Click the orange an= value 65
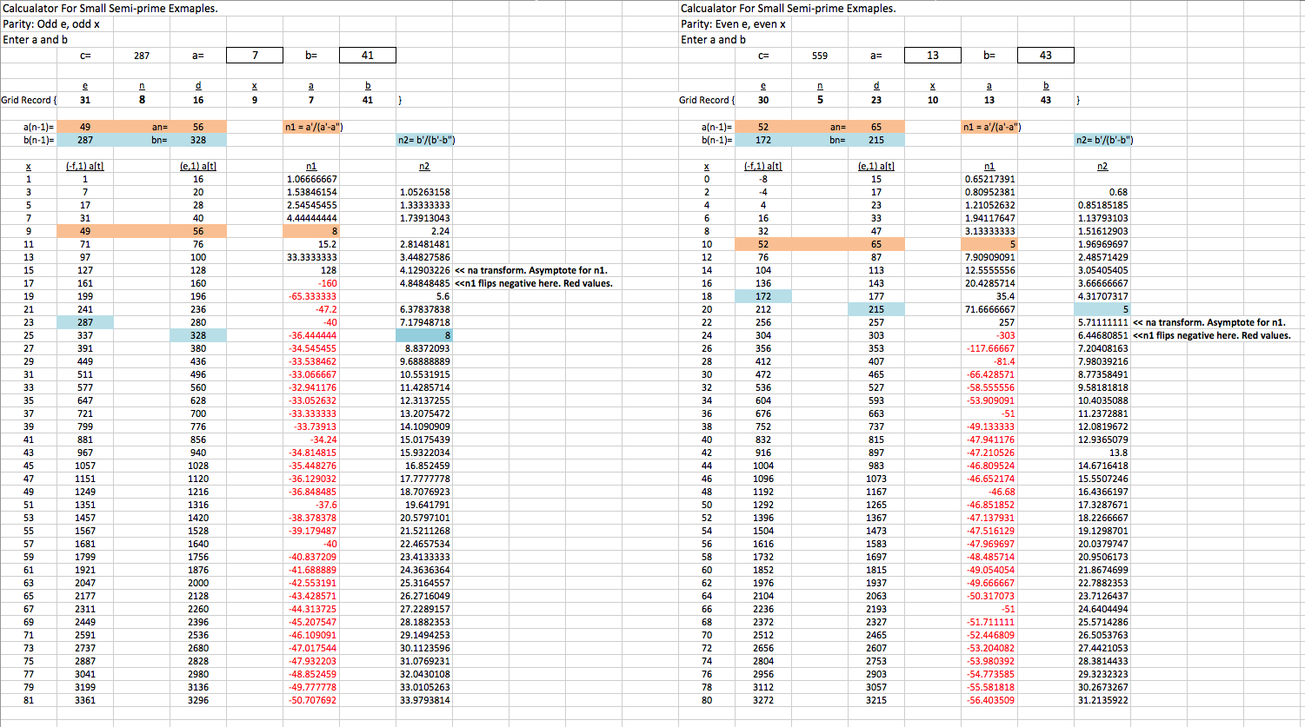Screen dimensions: 1305x727 tap(876, 127)
